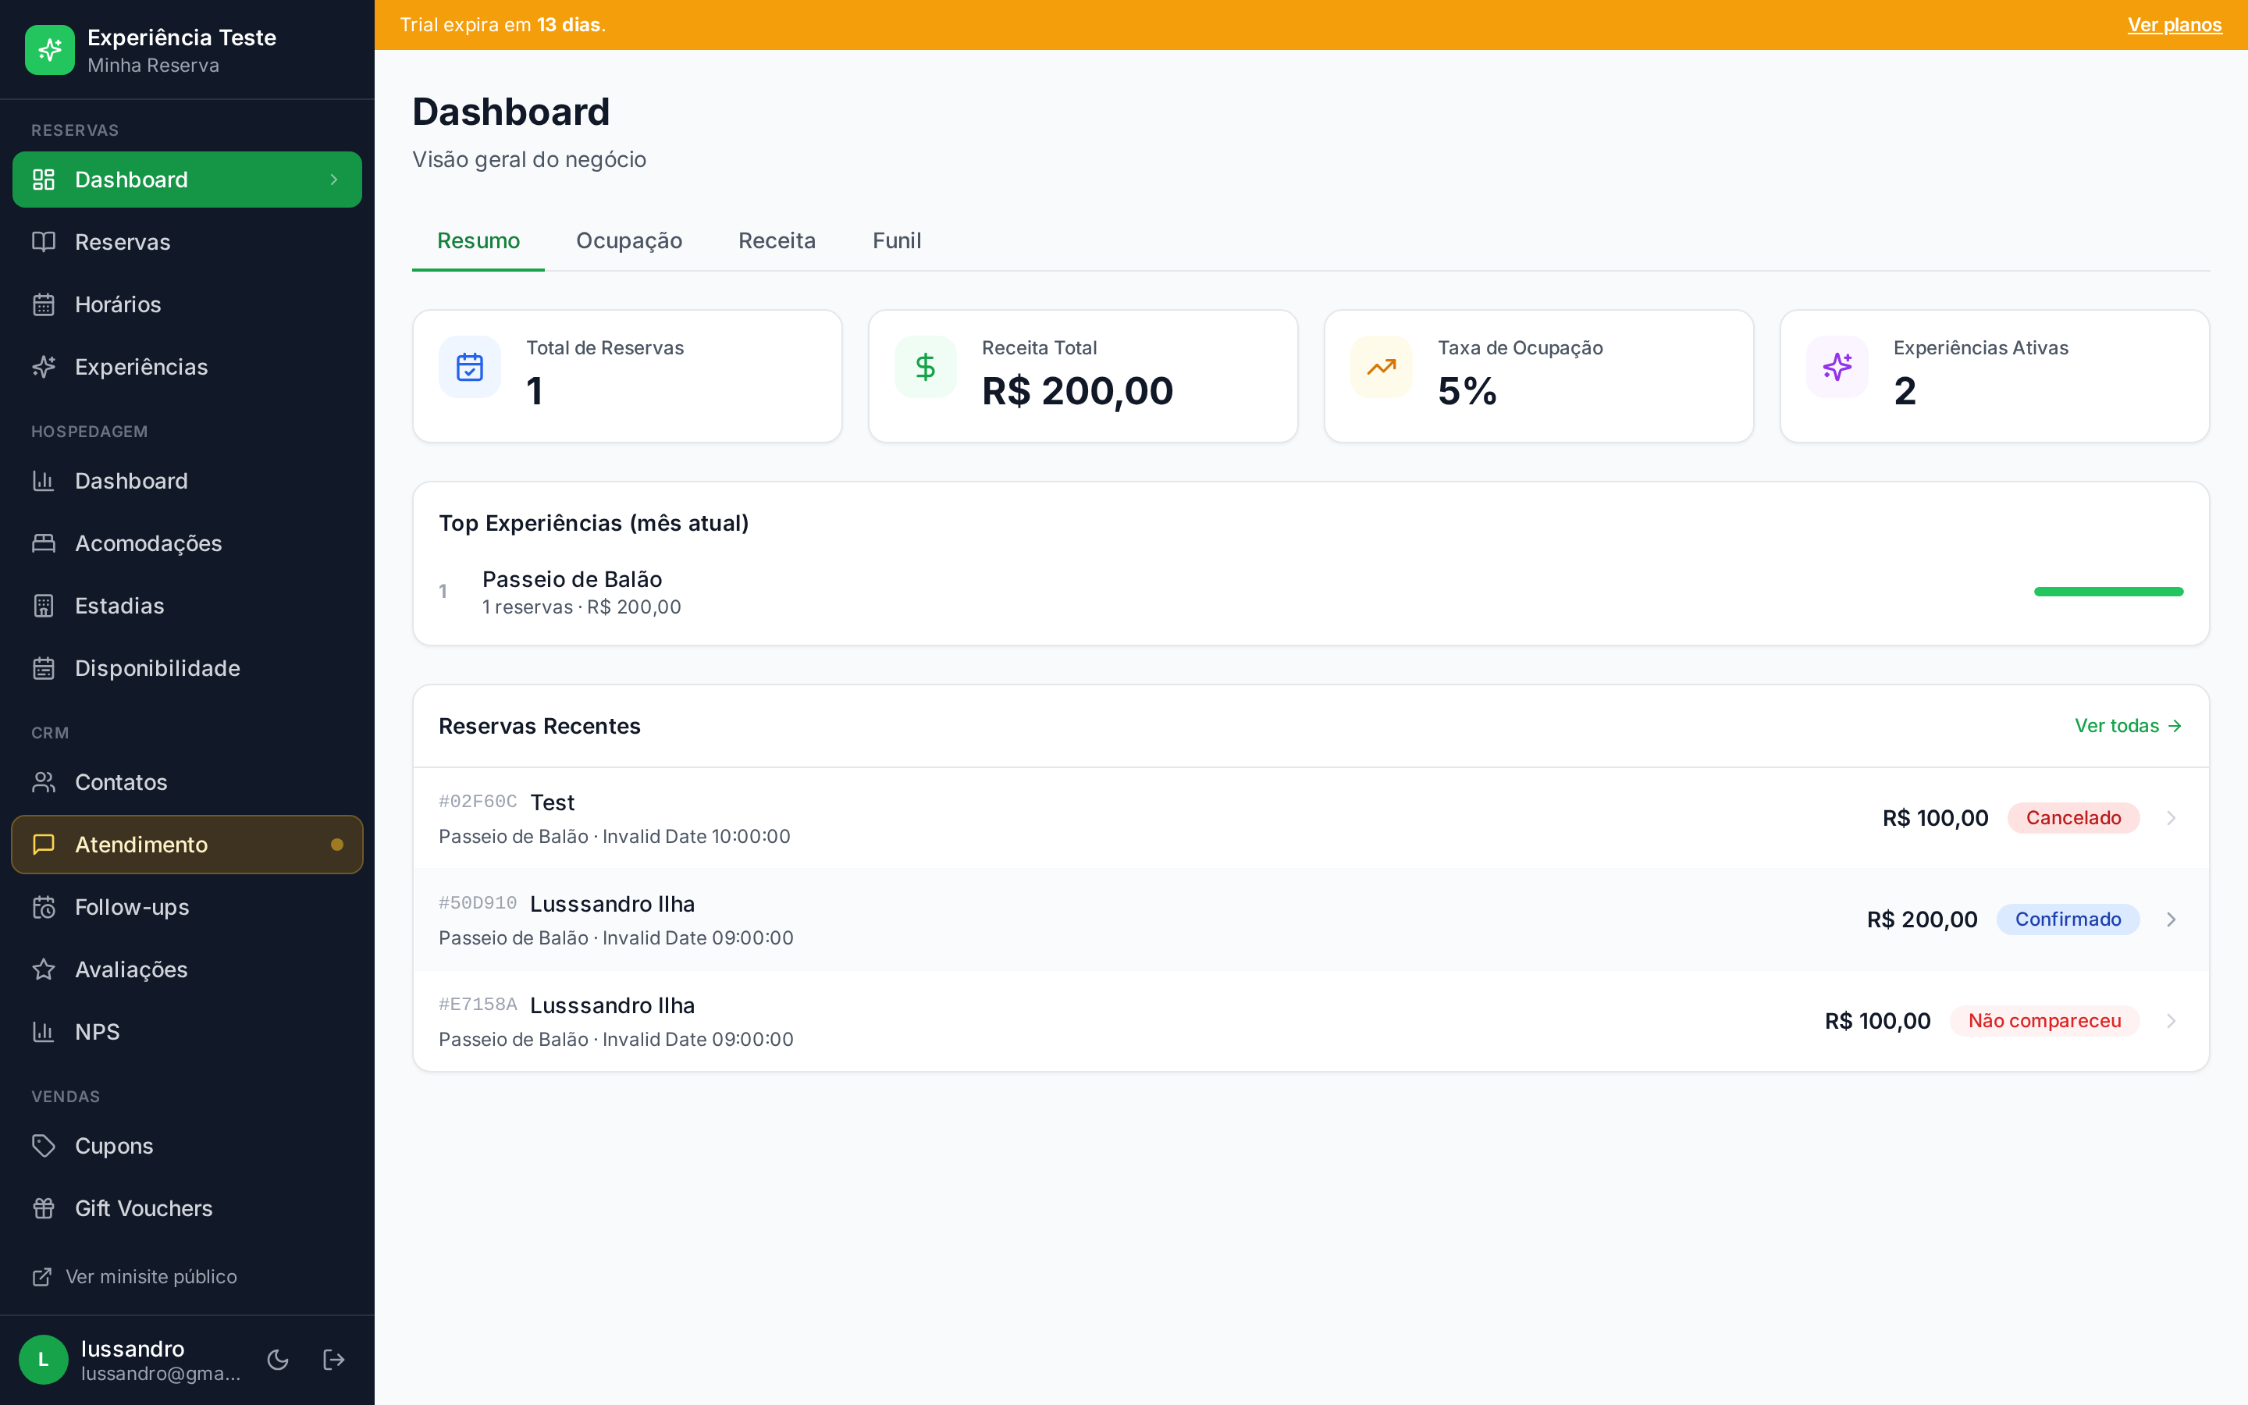Click the Contatos people icon
The height and width of the screenshot is (1405, 2248).
(x=44, y=781)
